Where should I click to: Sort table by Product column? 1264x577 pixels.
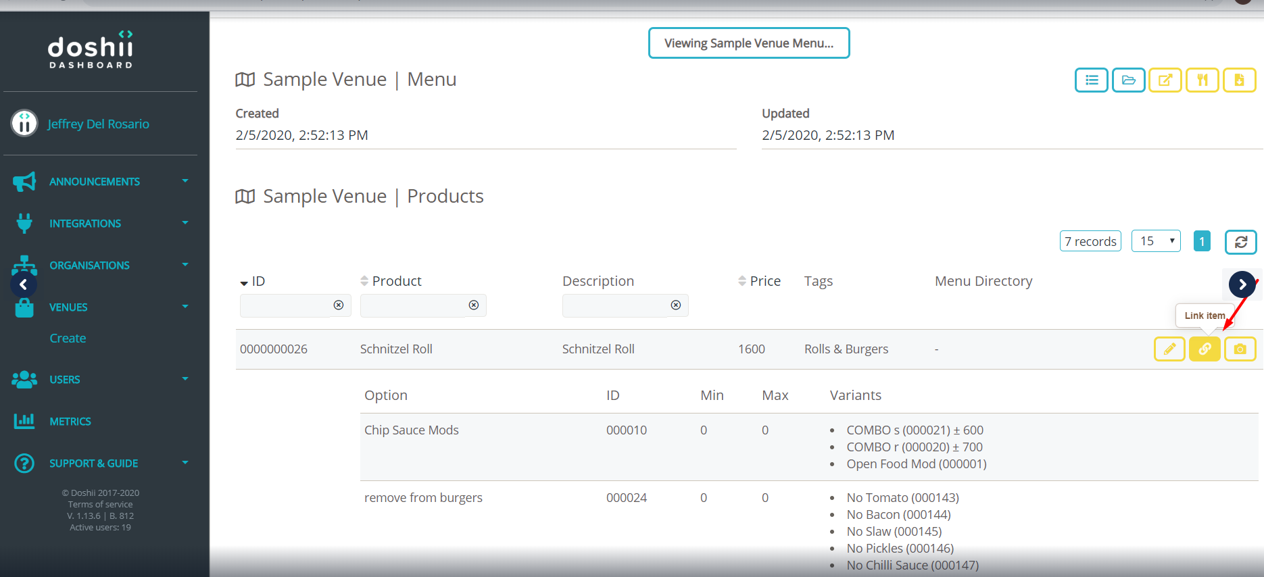(x=391, y=281)
